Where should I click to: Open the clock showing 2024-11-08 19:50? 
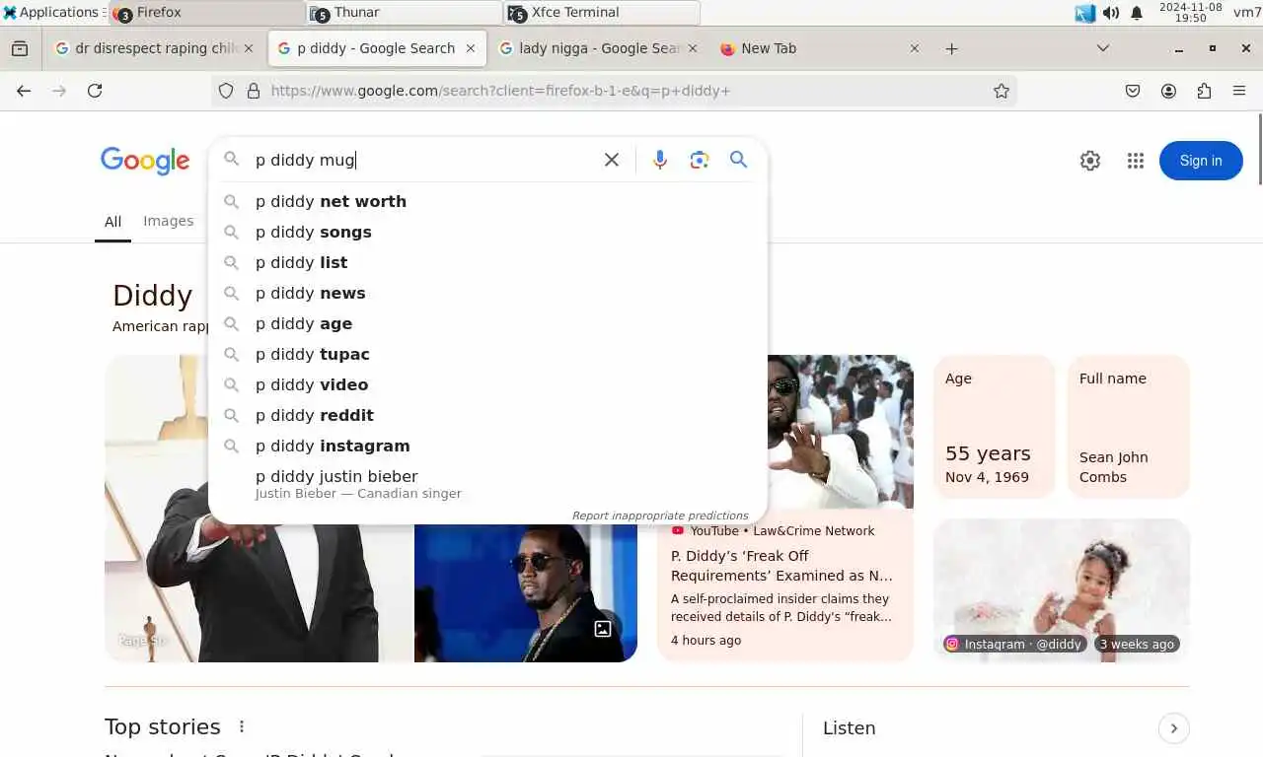coord(1191,13)
